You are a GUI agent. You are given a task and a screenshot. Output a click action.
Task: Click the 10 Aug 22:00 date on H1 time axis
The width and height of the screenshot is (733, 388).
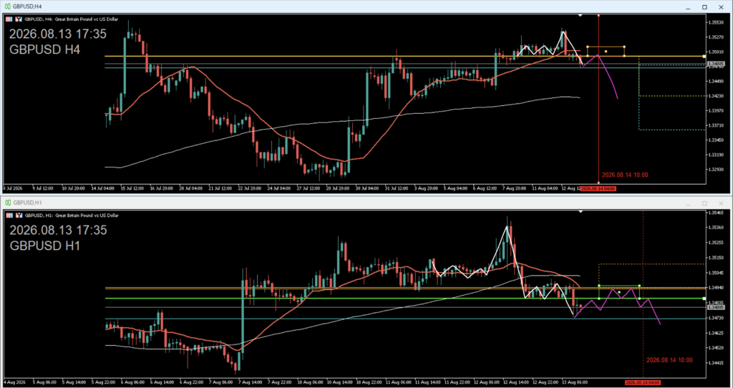pyautogui.click(x=369, y=382)
